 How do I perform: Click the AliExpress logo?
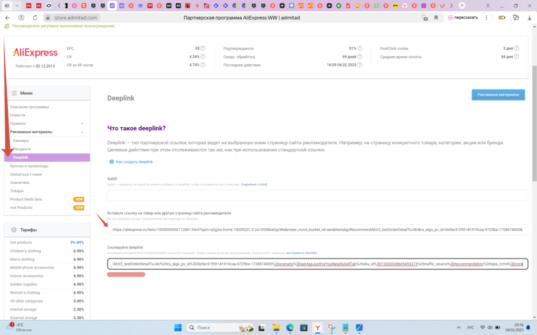(35, 53)
